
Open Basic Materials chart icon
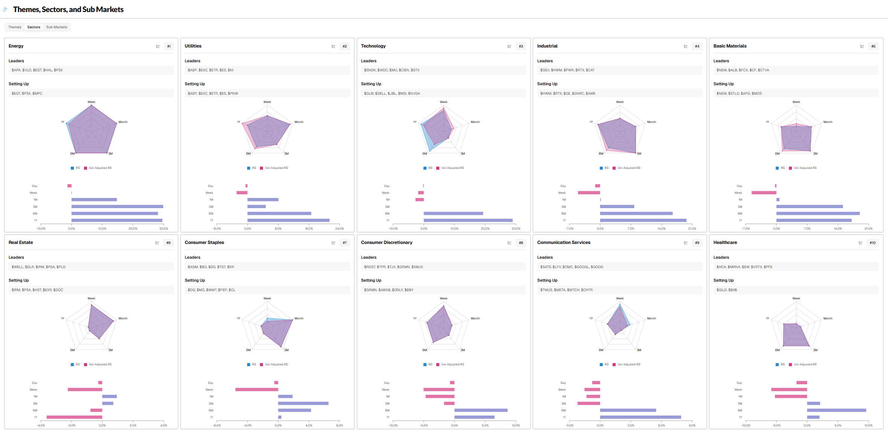pyautogui.click(x=862, y=46)
